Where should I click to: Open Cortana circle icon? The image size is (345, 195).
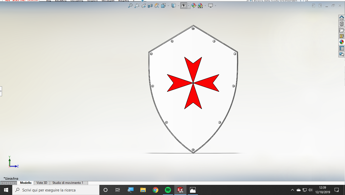pyautogui.click(x=106, y=190)
